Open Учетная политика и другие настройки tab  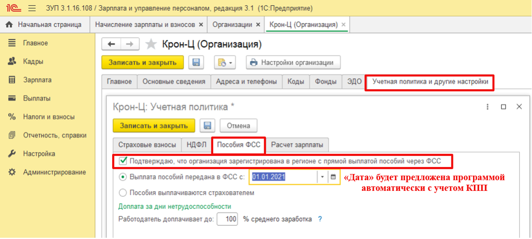(x=430, y=82)
